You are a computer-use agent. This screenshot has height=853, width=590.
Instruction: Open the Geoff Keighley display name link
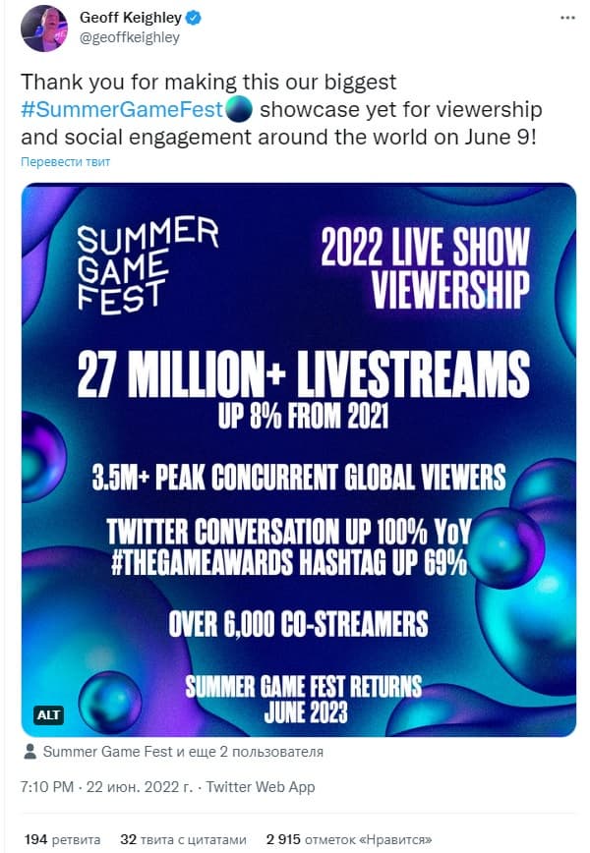137,18
